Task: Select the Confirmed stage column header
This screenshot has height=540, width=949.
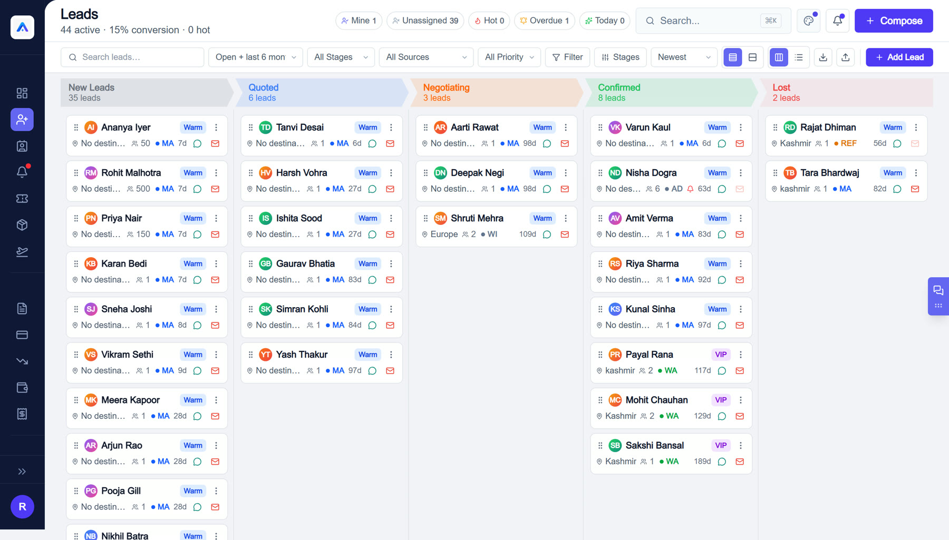Action: point(671,93)
